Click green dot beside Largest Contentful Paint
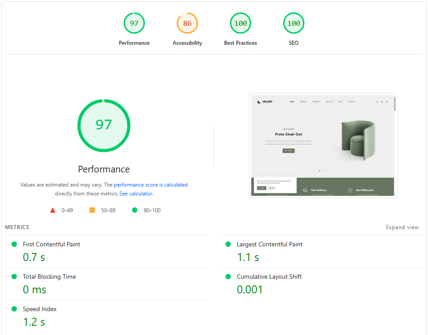This screenshot has width=428, height=335. point(228,244)
